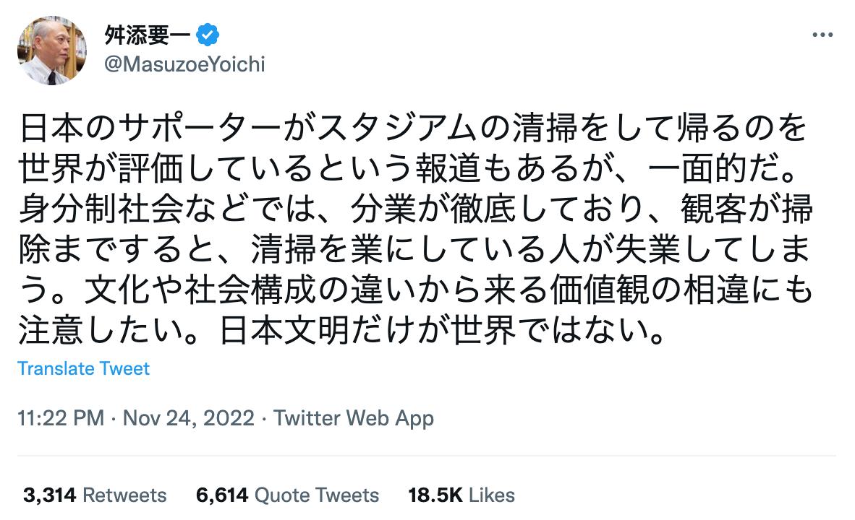The image size is (855, 520).
Task: Open the author avatar to enlarge it
Action: pos(51,49)
